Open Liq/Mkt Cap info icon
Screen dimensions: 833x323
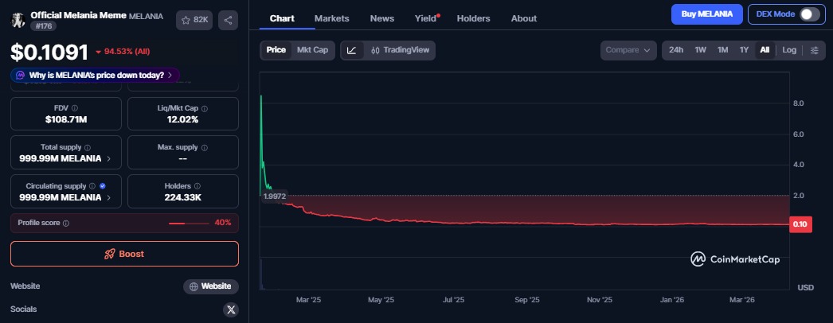click(205, 108)
